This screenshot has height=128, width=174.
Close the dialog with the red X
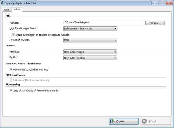point(169,3)
